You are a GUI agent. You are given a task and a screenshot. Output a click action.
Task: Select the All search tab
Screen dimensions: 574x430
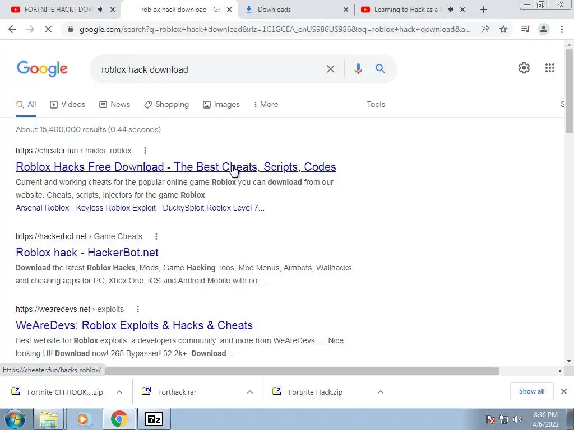tap(26, 104)
